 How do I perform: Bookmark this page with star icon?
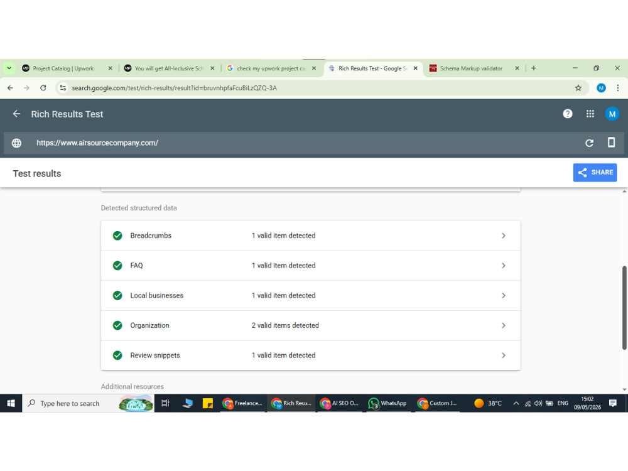(x=578, y=88)
